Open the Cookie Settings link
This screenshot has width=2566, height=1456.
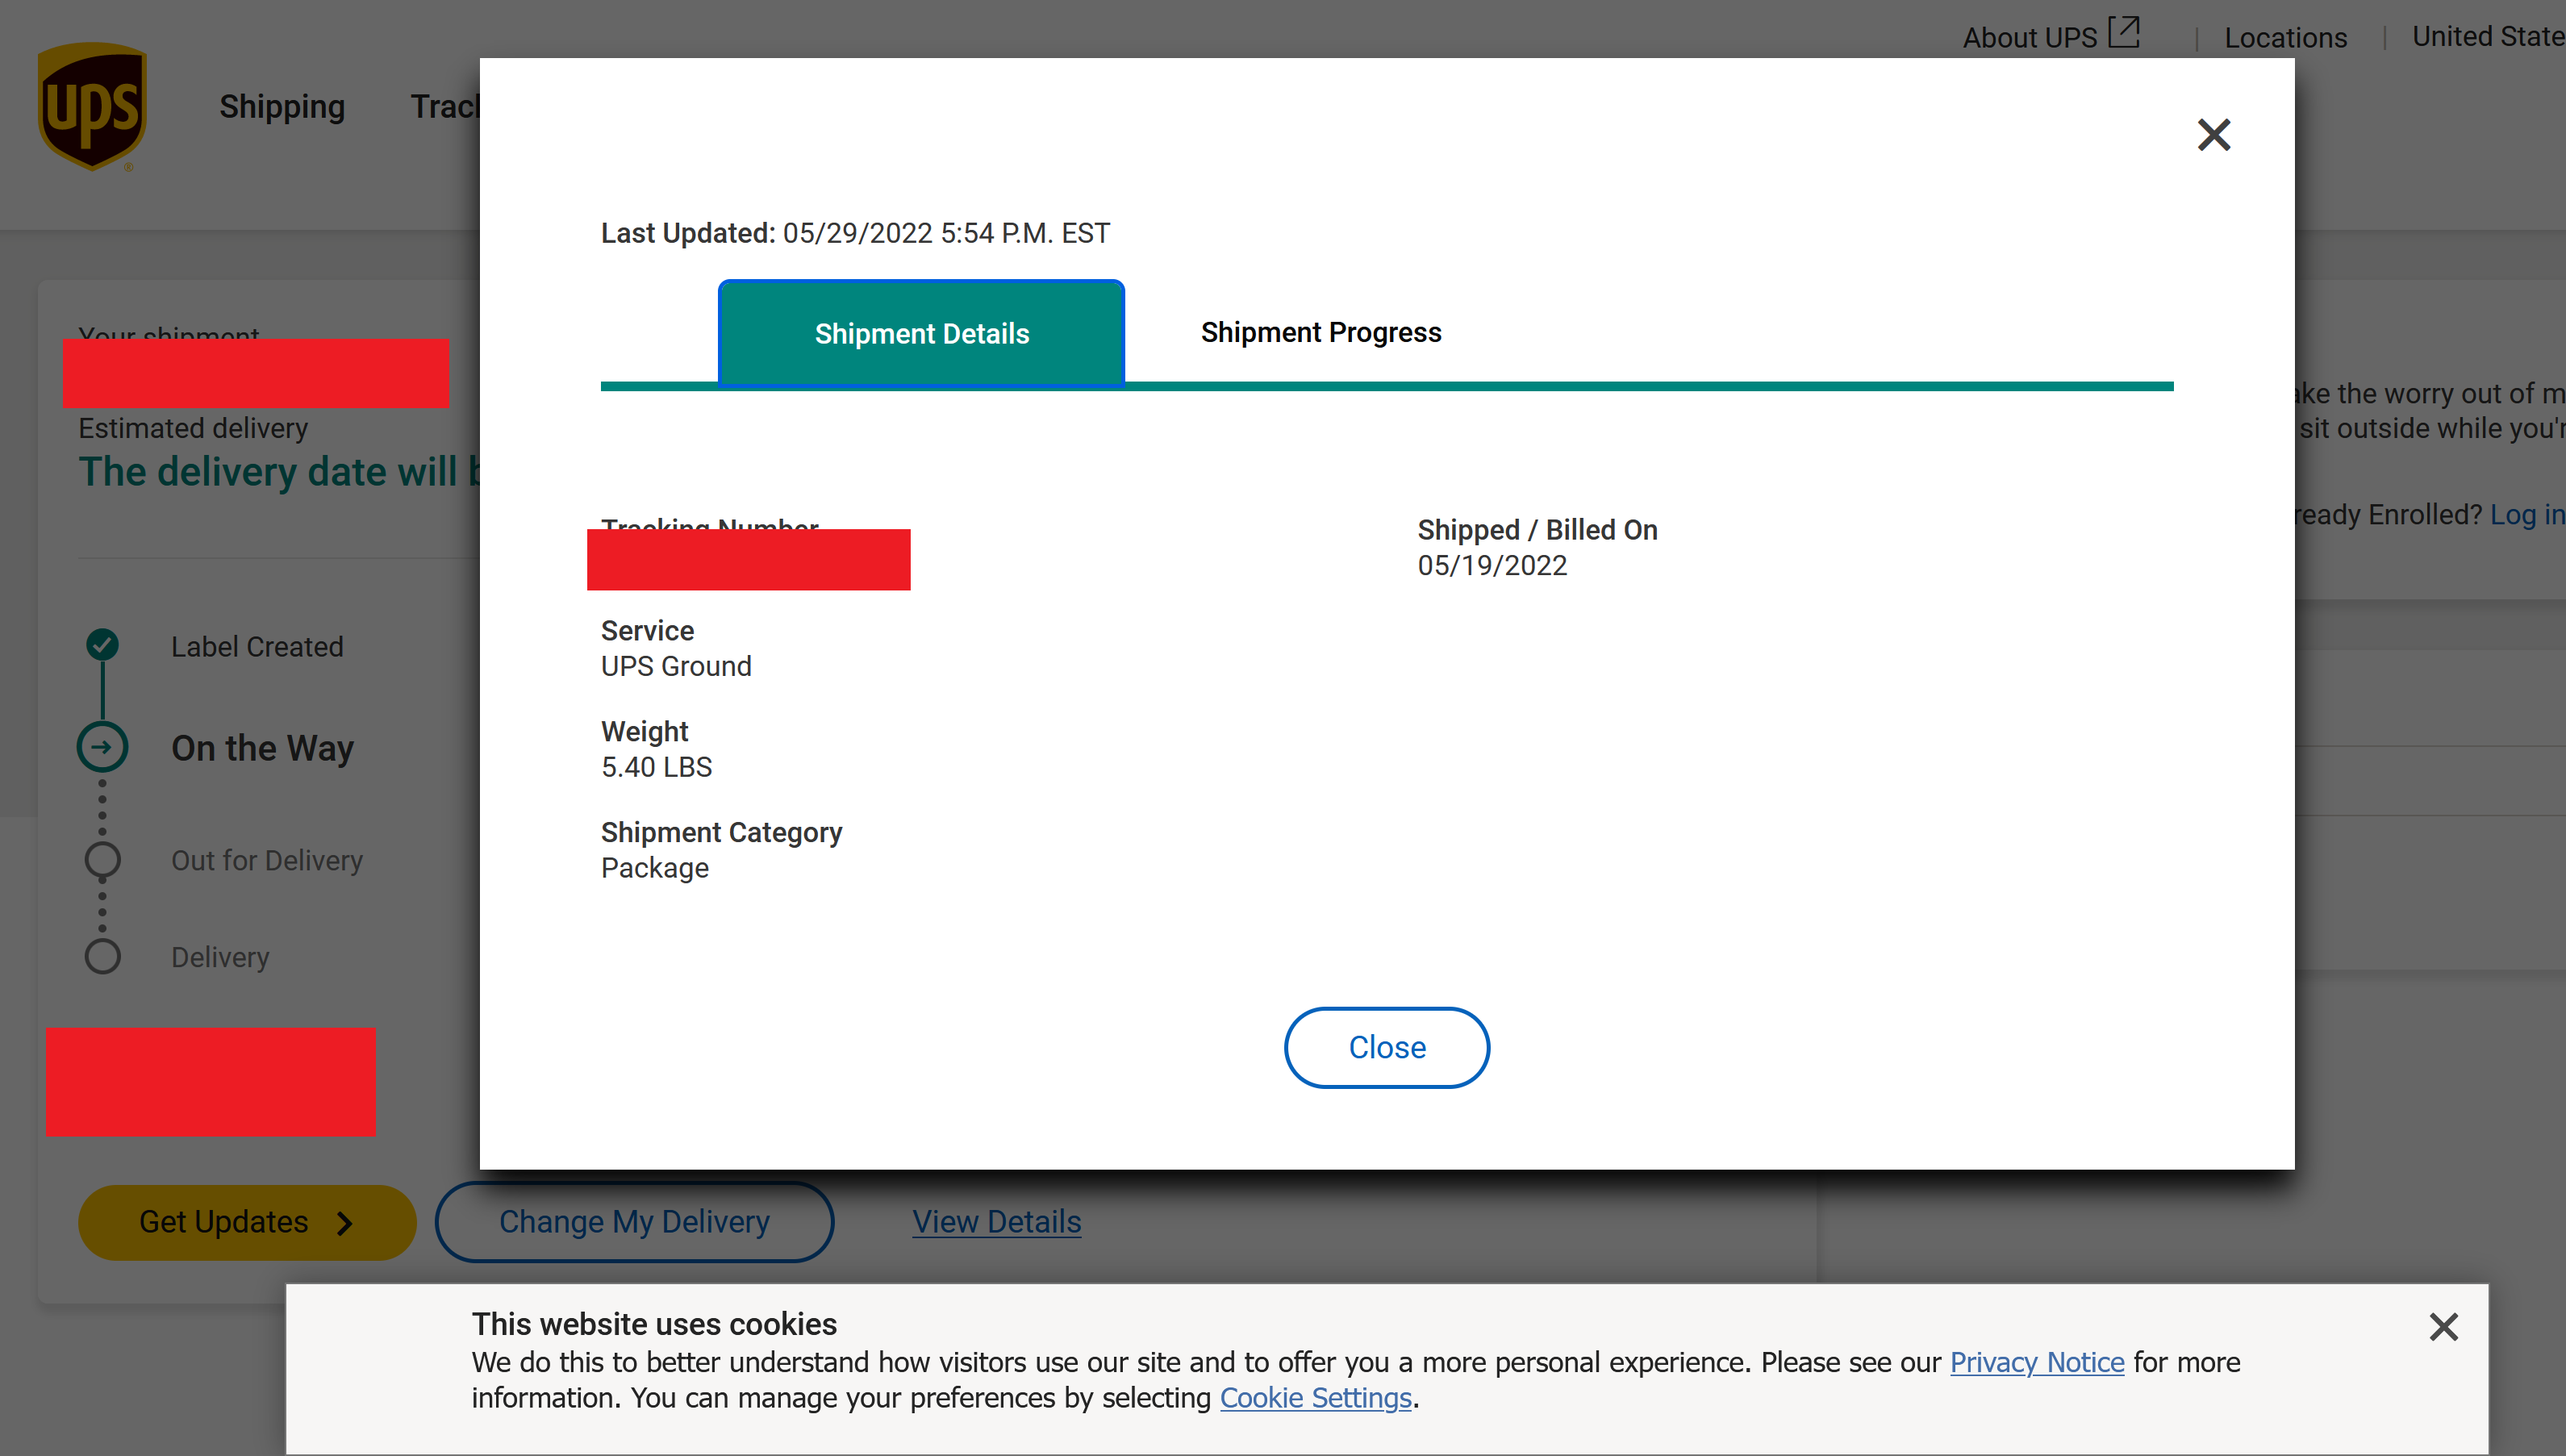pyautogui.click(x=1315, y=1398)
